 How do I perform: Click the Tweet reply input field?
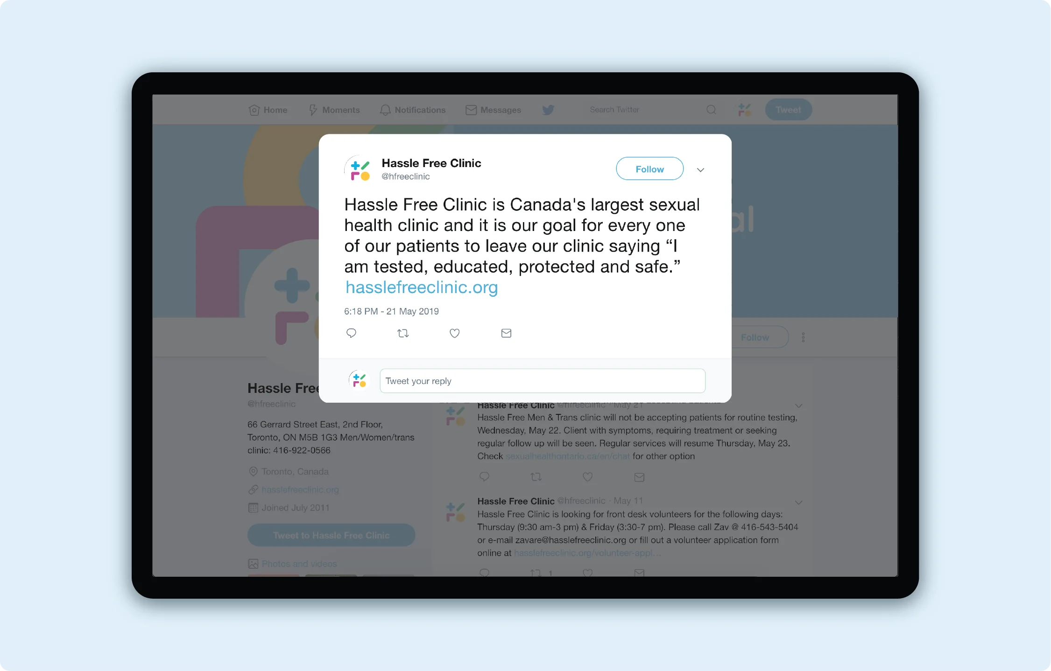point(542,381)
